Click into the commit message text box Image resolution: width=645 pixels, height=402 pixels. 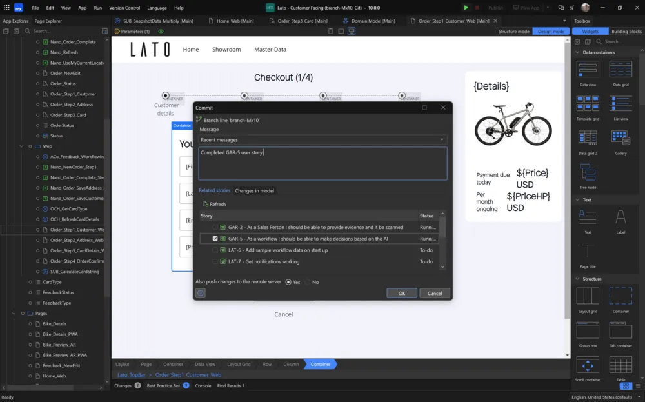pyautogui.click(x=323, y=163)
